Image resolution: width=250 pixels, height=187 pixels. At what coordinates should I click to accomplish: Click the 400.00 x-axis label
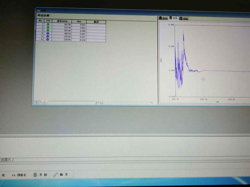tap(204, 99)
